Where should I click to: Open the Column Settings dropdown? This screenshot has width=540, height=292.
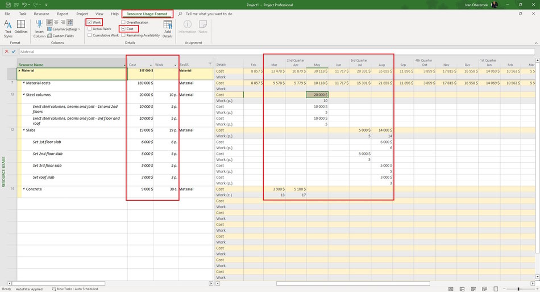pyautogui.click(x=64, y=29)
